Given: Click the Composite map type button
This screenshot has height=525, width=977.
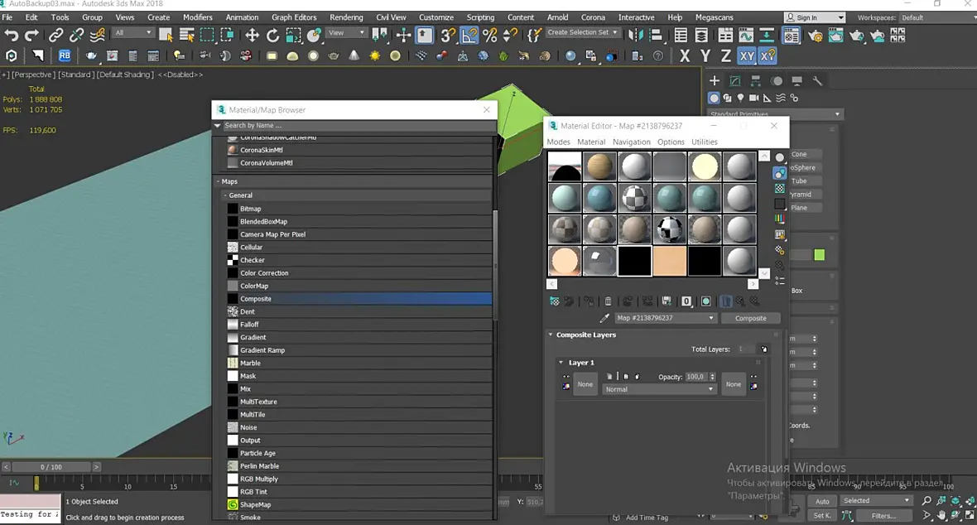Looking at the screenshot, I should pos(751,318).
